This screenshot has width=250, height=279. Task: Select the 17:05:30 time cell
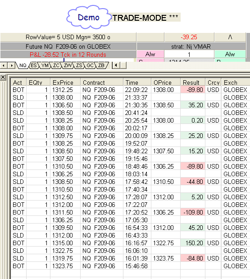[x=137, y=220]
